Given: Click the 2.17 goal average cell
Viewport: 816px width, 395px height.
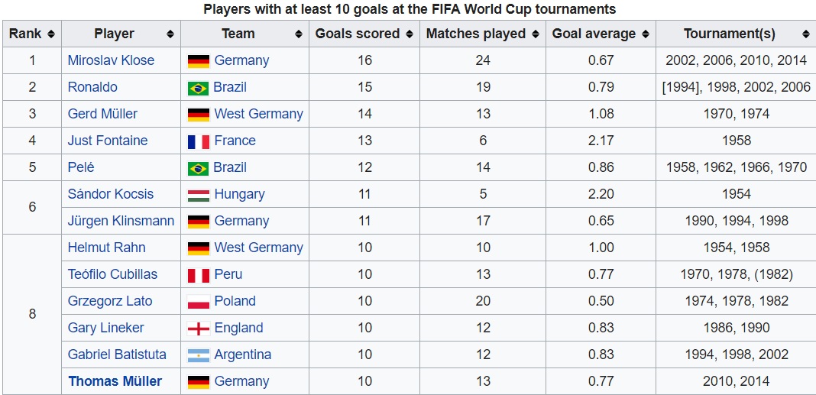Looking at the screenshot, I should tap(601, 141).
